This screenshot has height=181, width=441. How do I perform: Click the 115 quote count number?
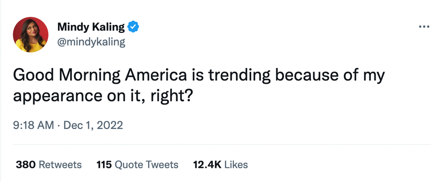[x=104, y=165]
